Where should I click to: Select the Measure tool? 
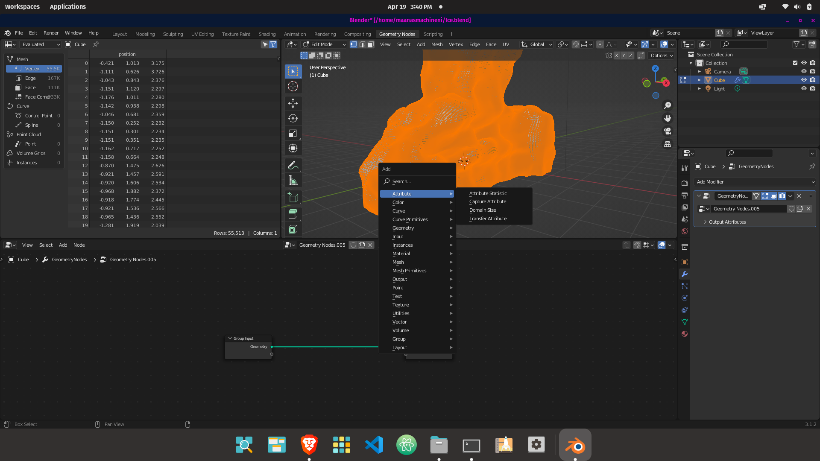tap(293, 180)
